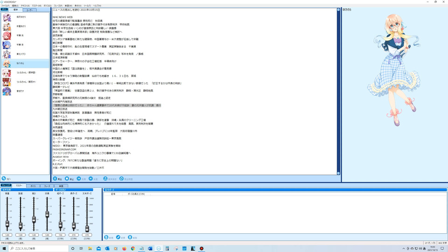The image size is (448, 252).
Task: Click the 高さ (pitch) slider handle
Action: 34,219
